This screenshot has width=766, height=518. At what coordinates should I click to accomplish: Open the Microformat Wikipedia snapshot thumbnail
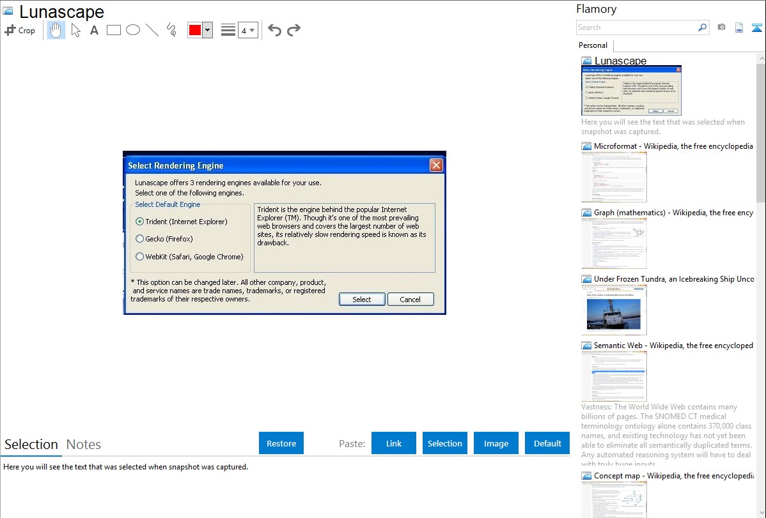coord(614,177)
